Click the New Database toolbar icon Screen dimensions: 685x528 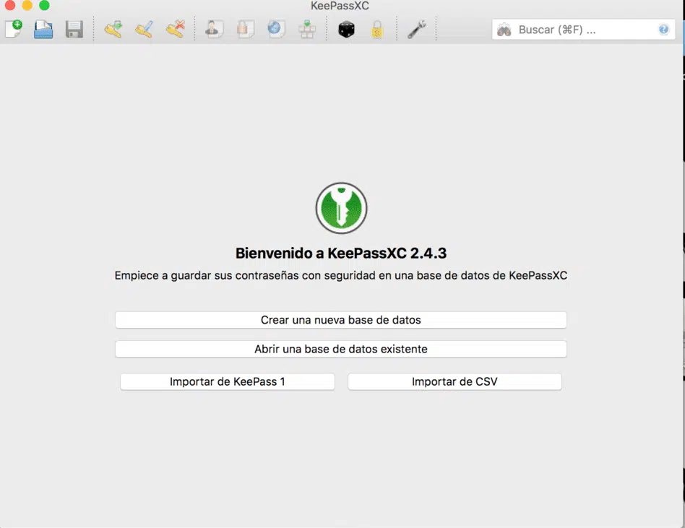[x=14, y=30]
